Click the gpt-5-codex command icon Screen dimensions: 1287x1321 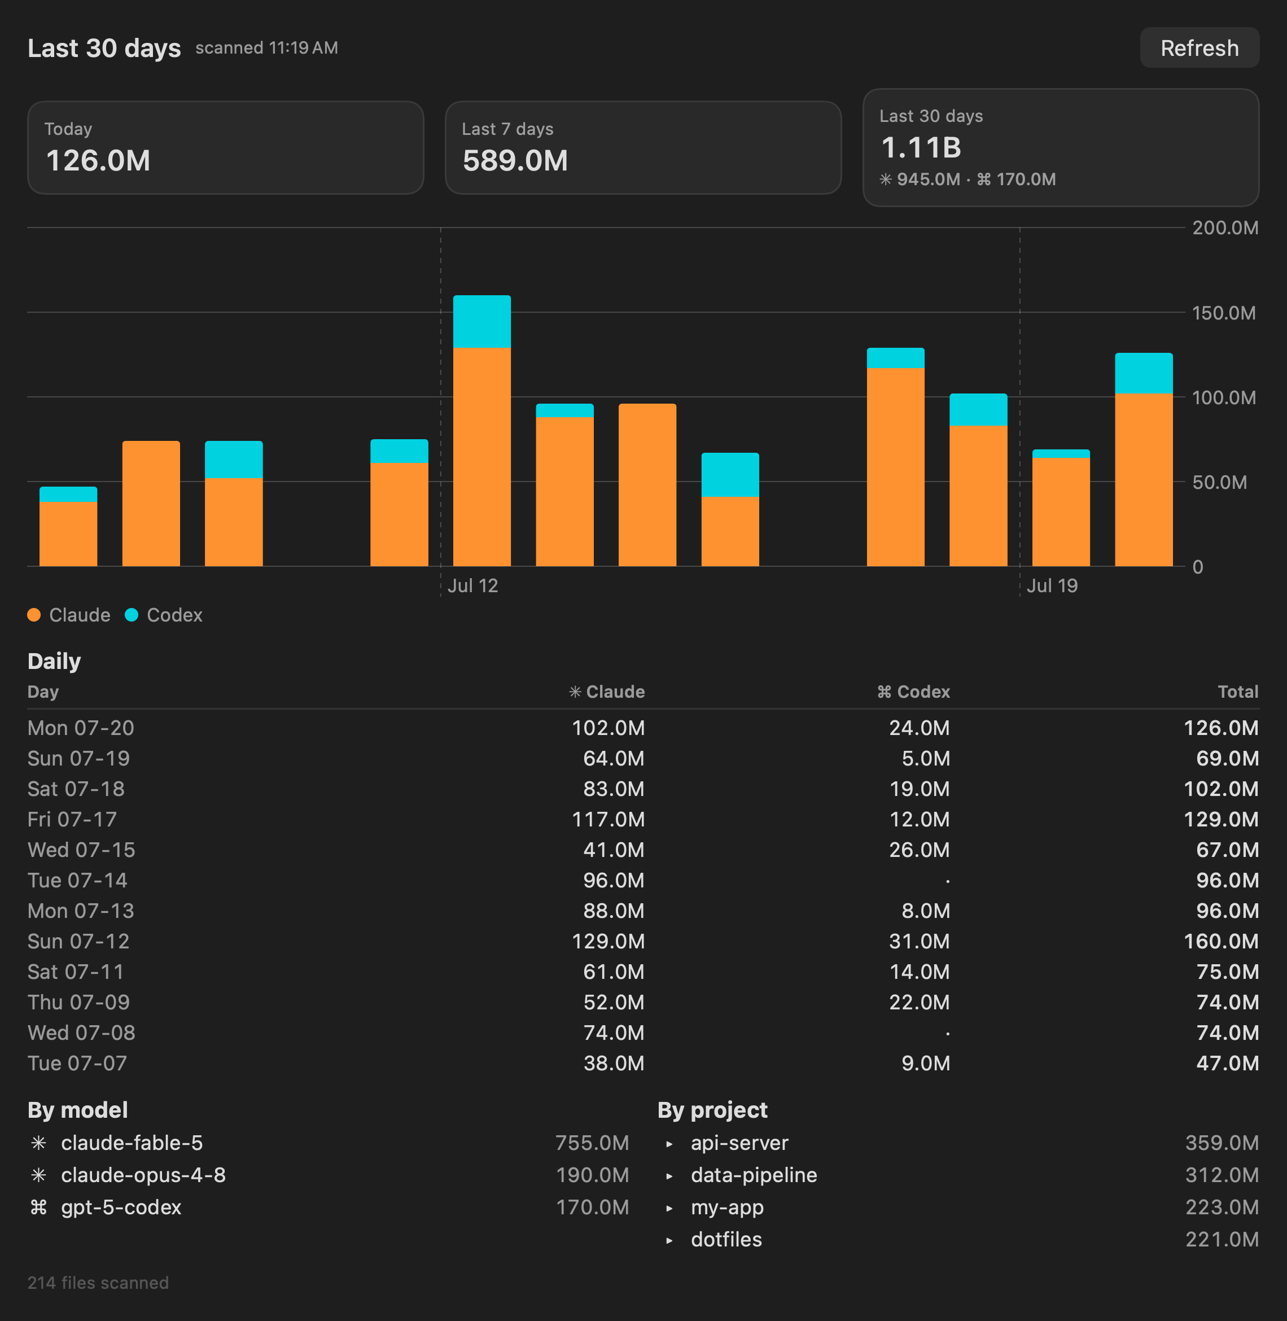[x=38, y=1208]
